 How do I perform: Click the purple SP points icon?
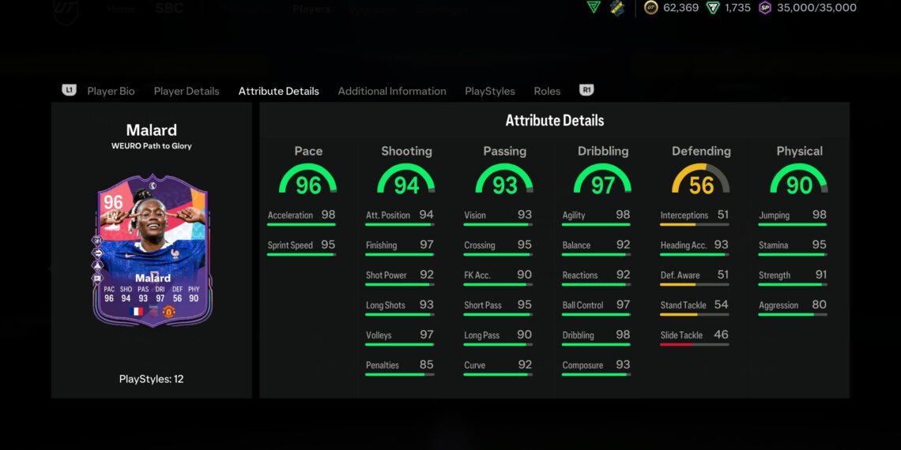[x=765, y=8]
